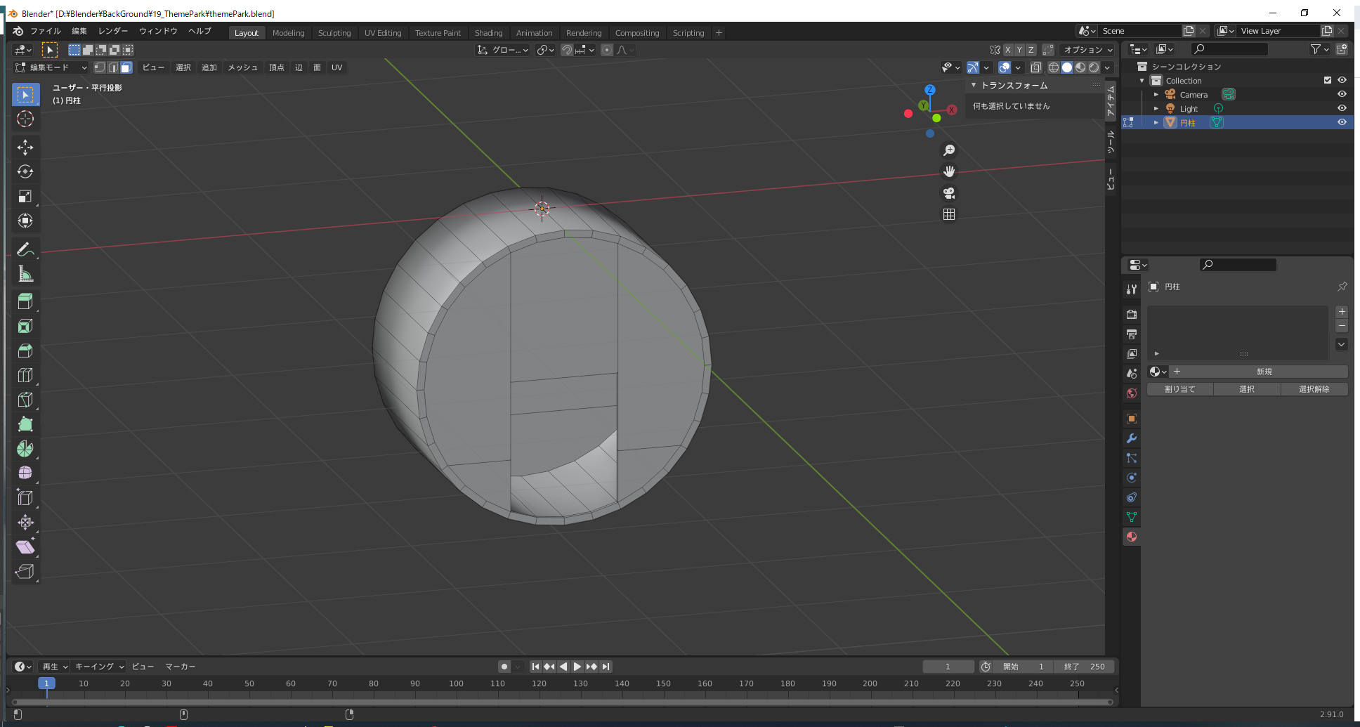Enable vertex select mode
Image resolution: width=1360 pixels, height=727 pixels.
(x=100, y=67)
